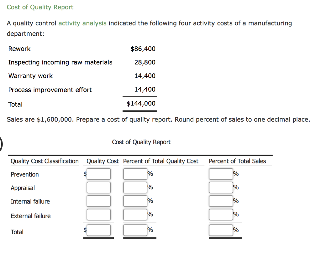Click the External failure Quality Cost field
This screenshot has height=255, width=321.
[x=98, y=215]
